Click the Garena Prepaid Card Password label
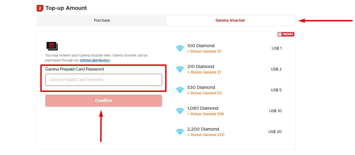 tap(74, 69)
